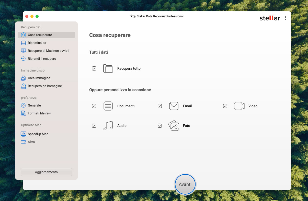Uncheck the Email checkbox

point(160,106)
